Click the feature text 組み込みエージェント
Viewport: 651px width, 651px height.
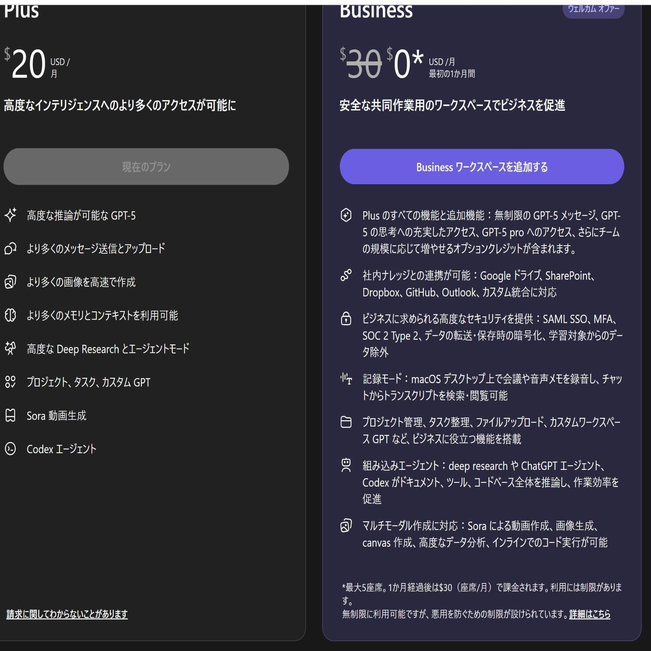(x=490, y=482)
